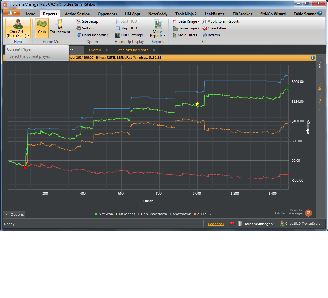Click green triangle high-point marker

click(x=288, y=87)
